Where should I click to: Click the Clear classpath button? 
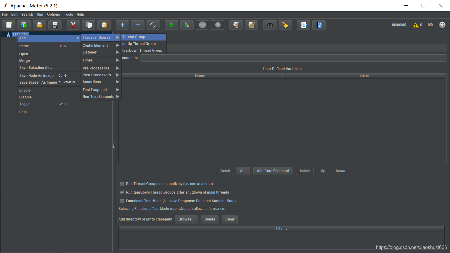tap(230, 219)
